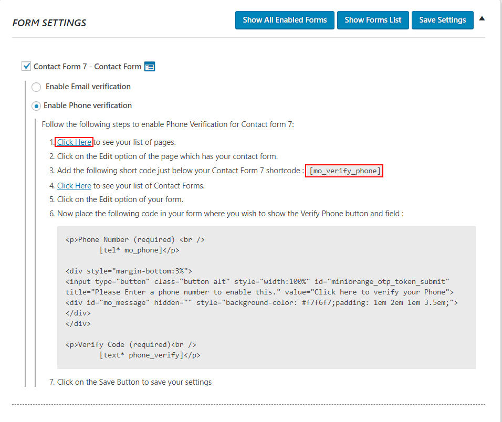Click the title="Please Enter a phone number" line
502x422 pixels.
point(259,292)
